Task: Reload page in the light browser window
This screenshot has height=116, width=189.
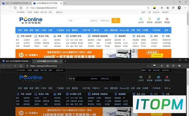Action: pyautogui.click(x=15, y=8)
